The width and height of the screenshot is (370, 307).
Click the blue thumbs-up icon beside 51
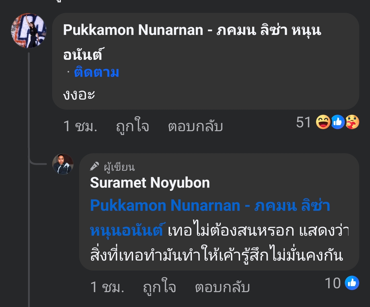pyautogui.click(x=338, y=122)
